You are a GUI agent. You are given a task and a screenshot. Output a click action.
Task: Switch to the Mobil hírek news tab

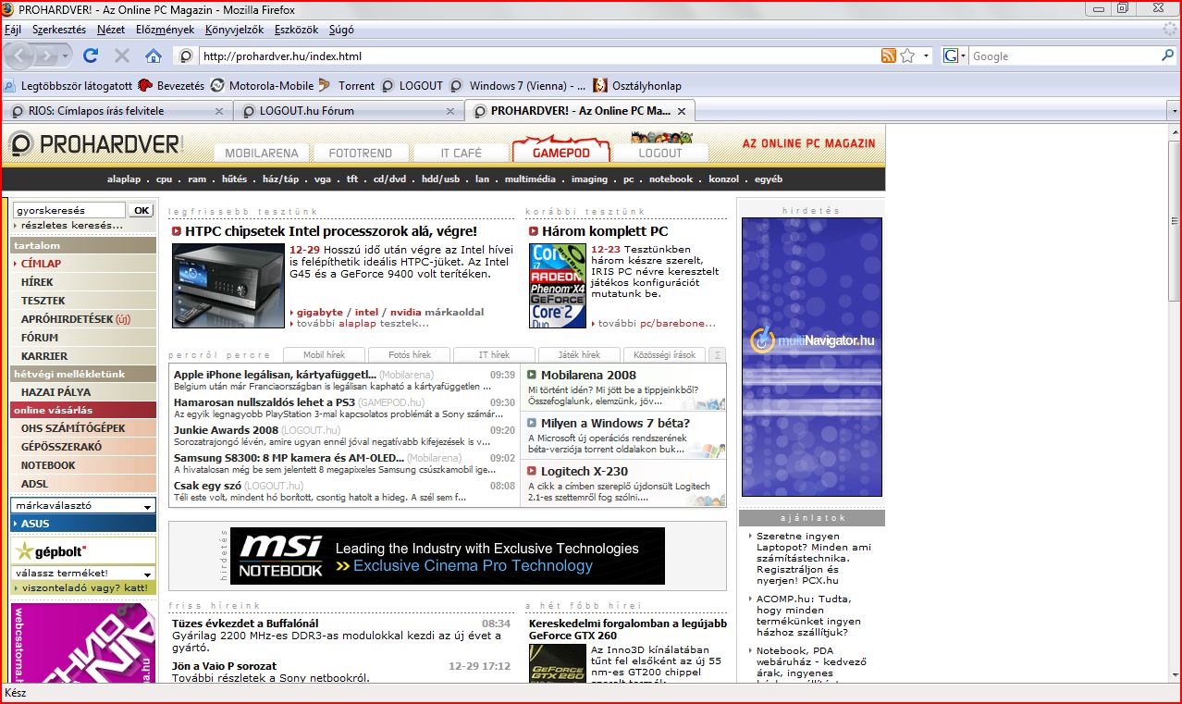pyautogui.click(x=325, y=354)
